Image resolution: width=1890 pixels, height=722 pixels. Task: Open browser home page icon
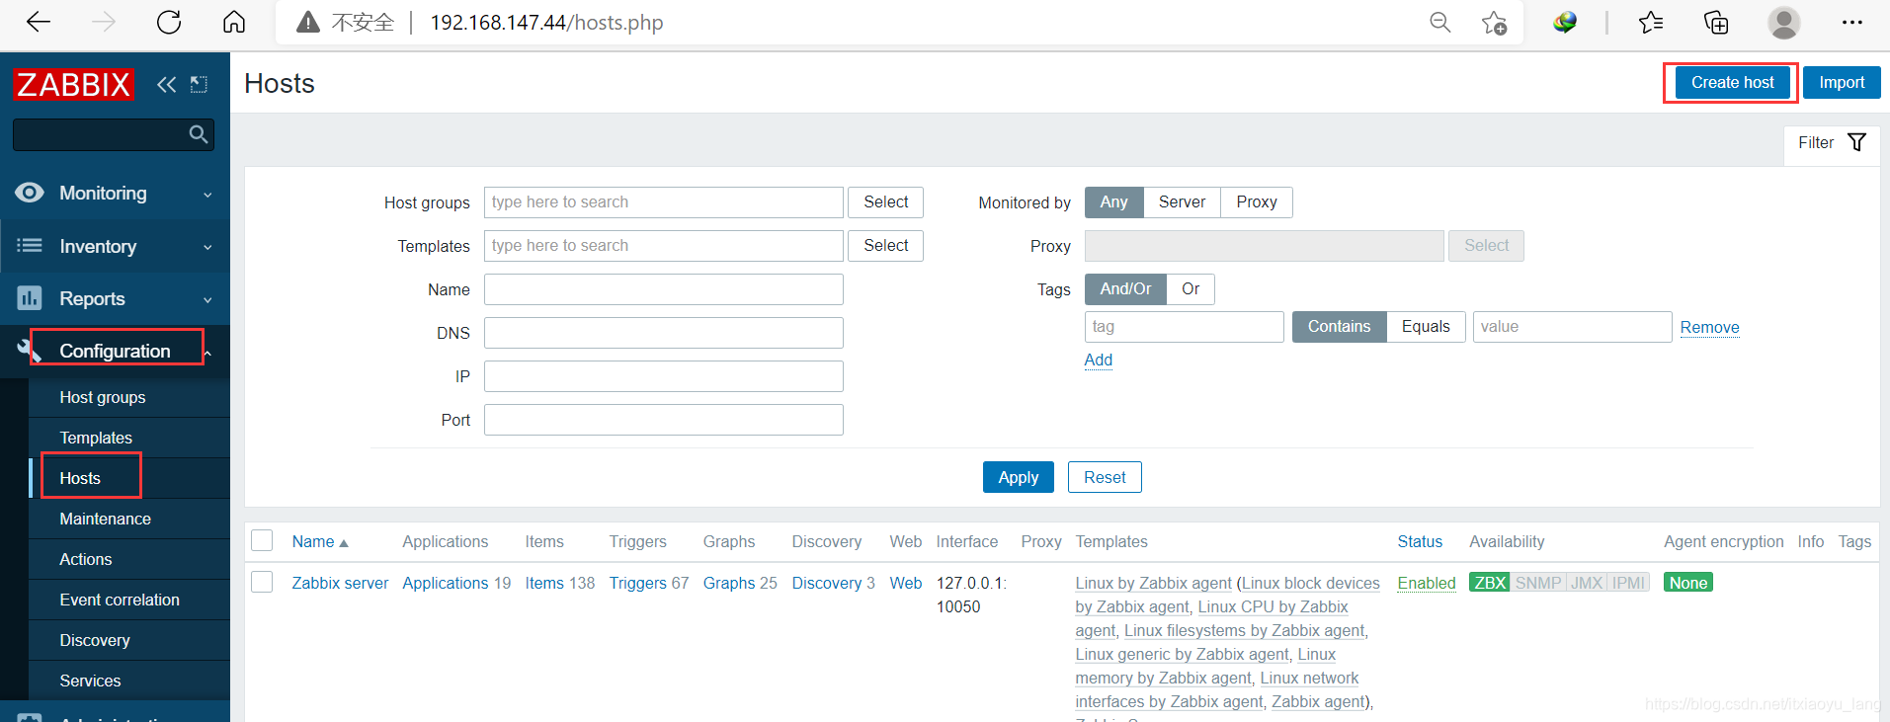pos(234,22)
